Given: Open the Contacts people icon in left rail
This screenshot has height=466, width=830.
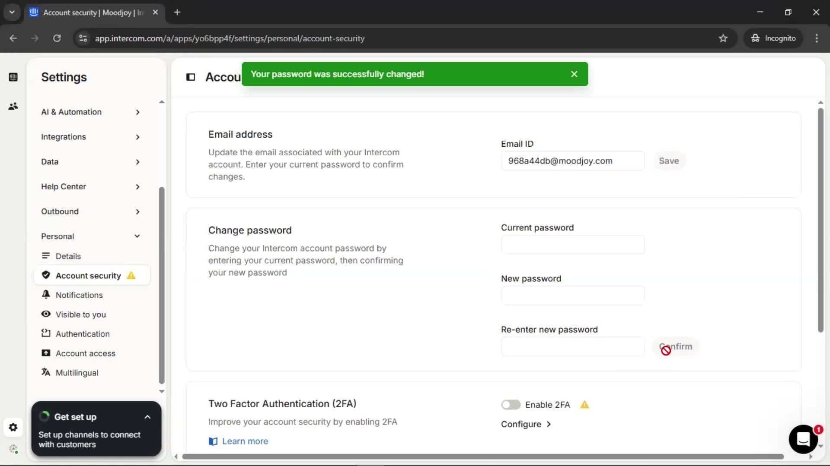Looking at the screenshot, I should coord(13,106).
